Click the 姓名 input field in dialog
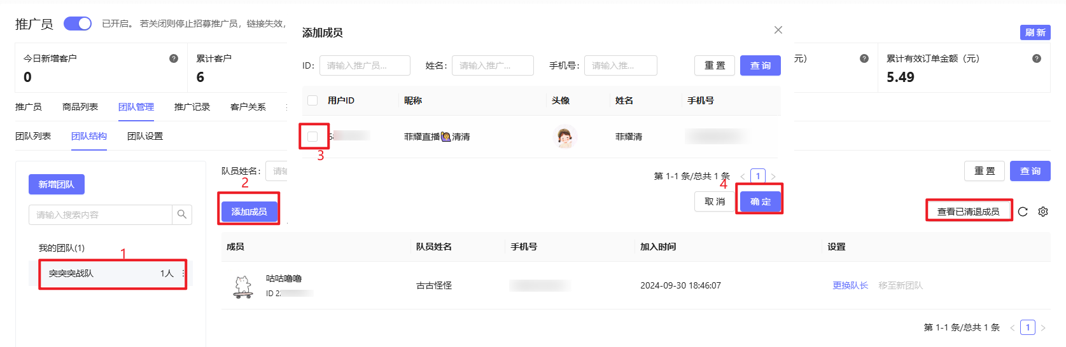Viewport: 1066px width, 347px height. tap(492, 65)
